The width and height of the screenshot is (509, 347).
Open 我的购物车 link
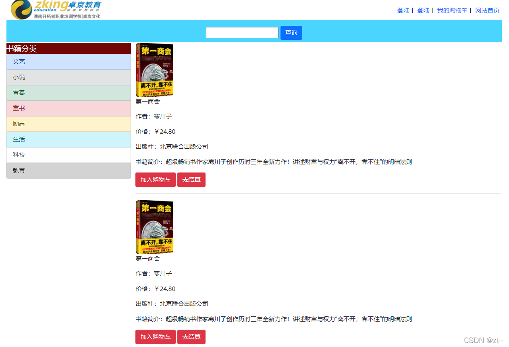pos(452,10)
